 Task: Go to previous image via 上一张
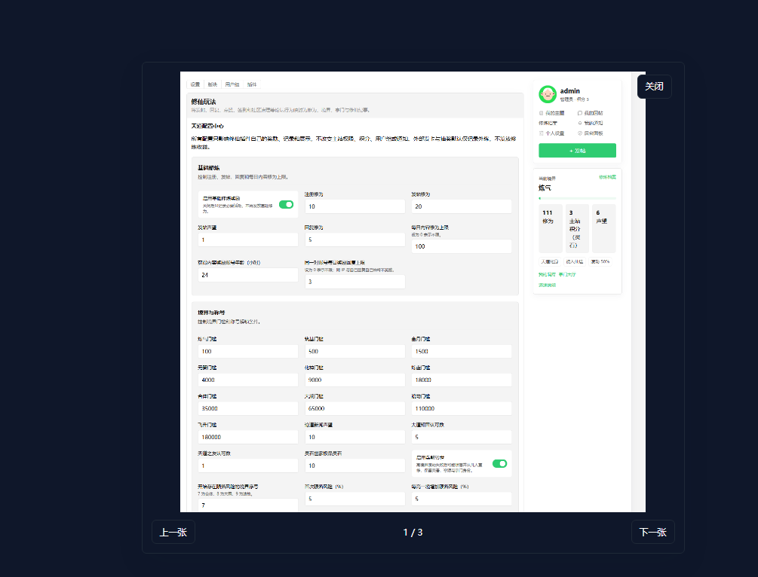[173, 532]
